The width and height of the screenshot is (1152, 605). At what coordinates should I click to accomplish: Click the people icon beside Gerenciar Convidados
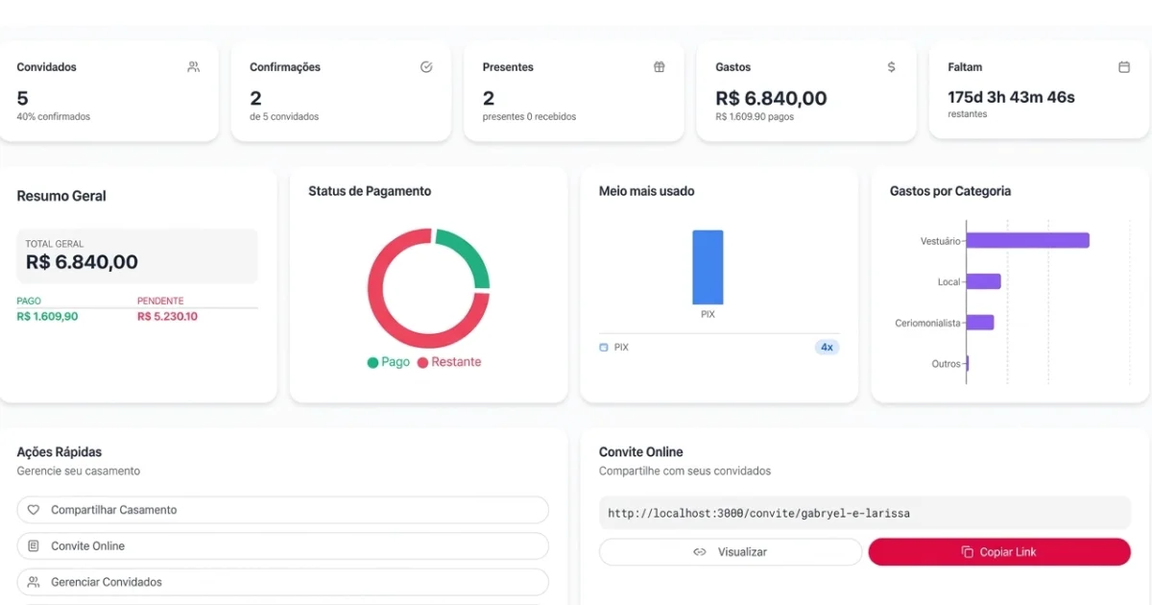(34, 582)
